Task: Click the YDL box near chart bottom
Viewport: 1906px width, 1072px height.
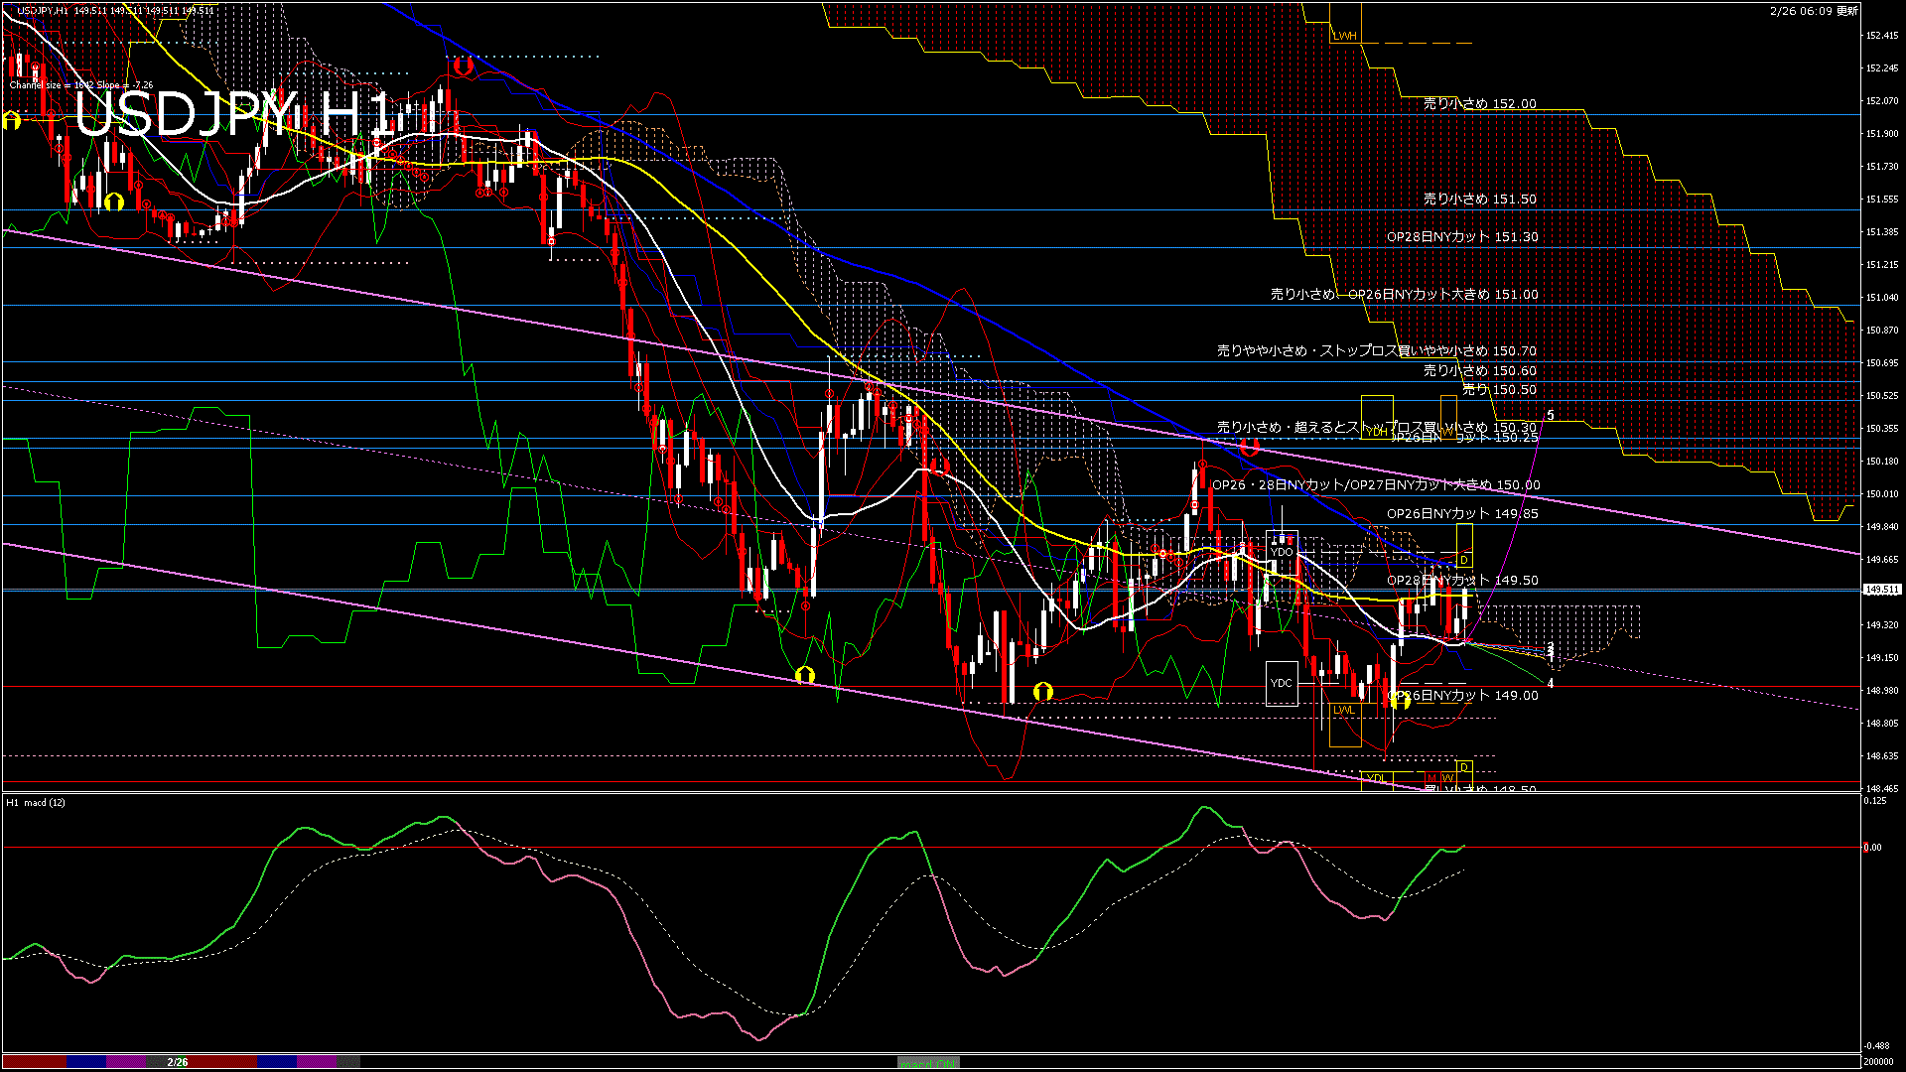Action: tap(1376, 777)
